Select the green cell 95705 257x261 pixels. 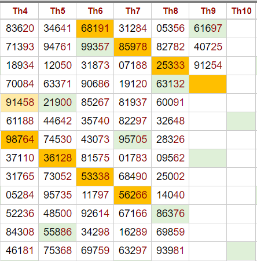tap(133, 139)
